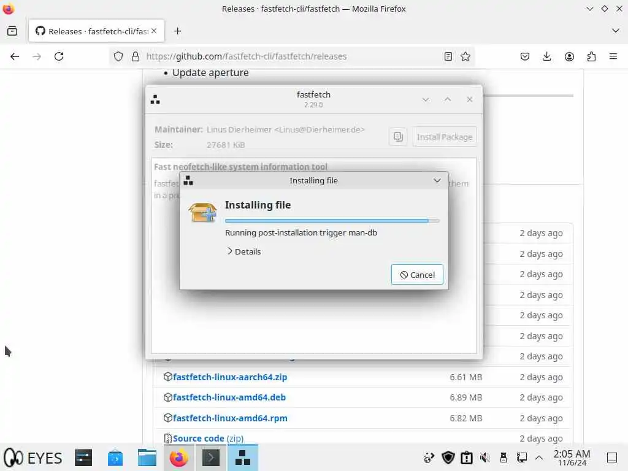Open a new tab with the plus button
Image resolution: width=628 pixels, height=471 pixels.
[x=178, y=31]
